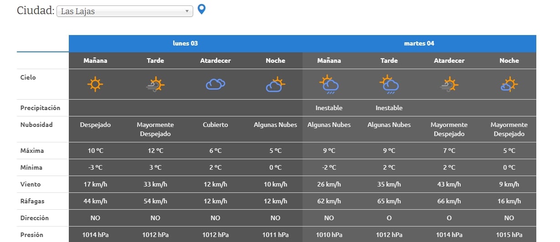Screen dimensions: 560x242
Task: Click the -3 °C minimum value
Action: tap(95, 167)
